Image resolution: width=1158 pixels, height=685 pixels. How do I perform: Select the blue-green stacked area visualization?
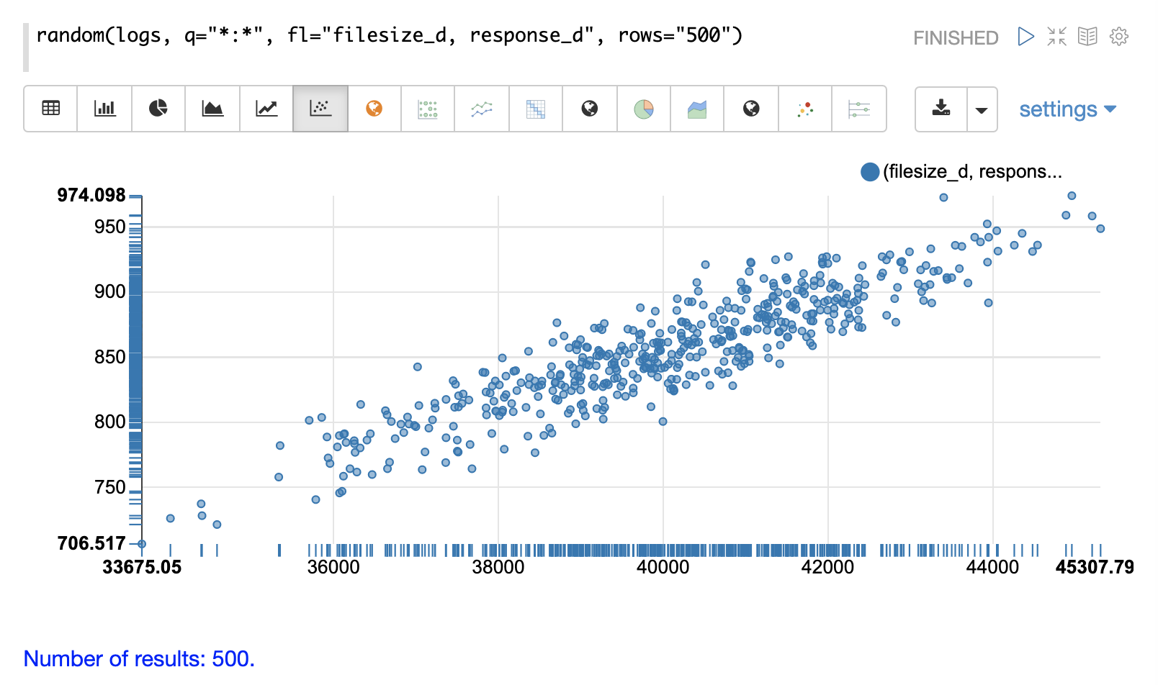[x=697, y=109]
